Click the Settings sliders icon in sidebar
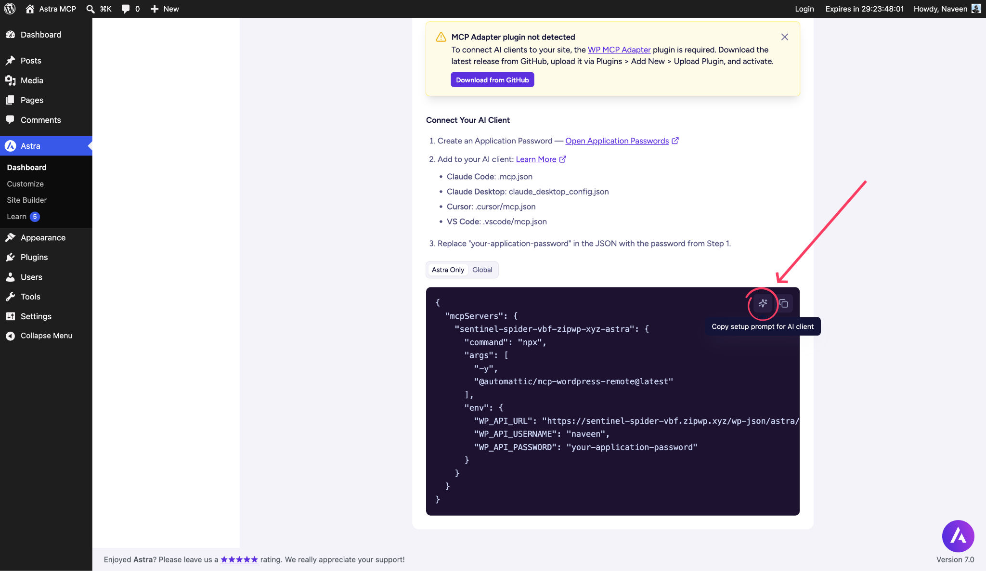 coord(10,316)
